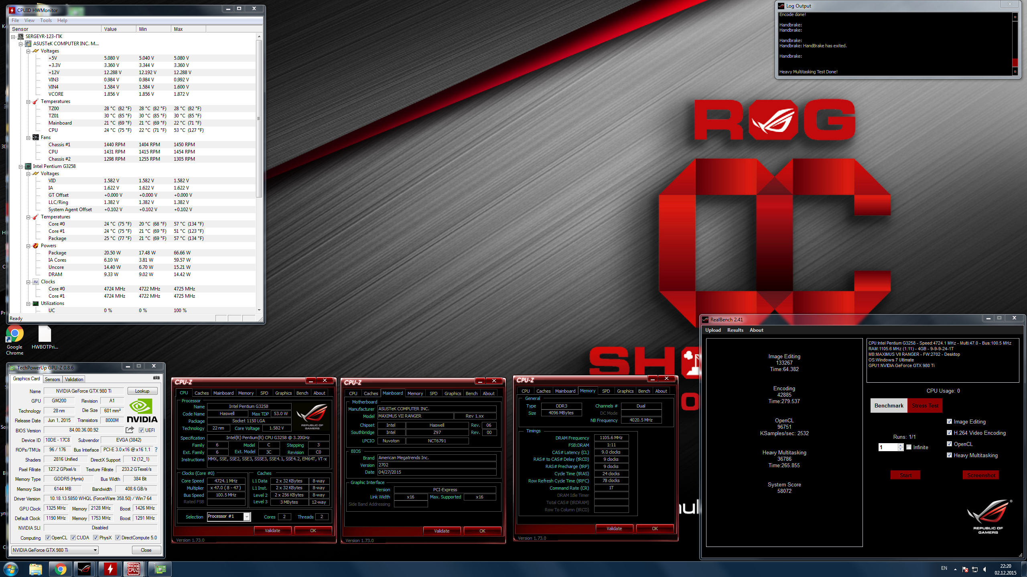Open File Explorer from the taskbar
This screenshot has height=577, width=1027.
click(x=35, y=569)
